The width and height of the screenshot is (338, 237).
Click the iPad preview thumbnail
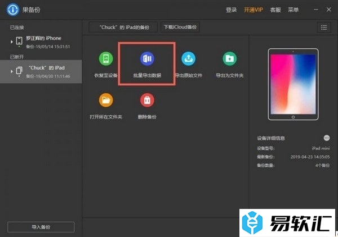[x=293, y=84]
